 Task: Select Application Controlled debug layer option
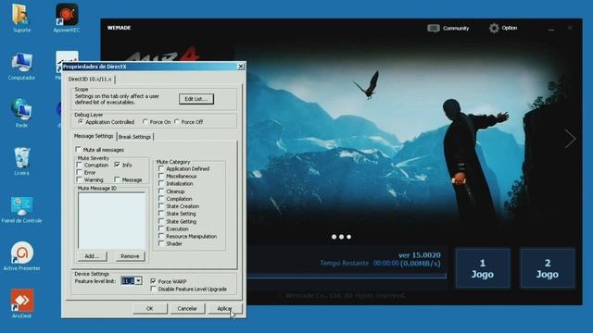click(x=81, y=122)
